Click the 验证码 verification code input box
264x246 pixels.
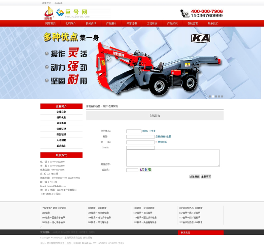(x=132, y=170)
